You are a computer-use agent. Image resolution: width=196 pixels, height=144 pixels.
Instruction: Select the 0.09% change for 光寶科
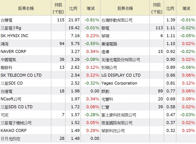pos(188,99)
